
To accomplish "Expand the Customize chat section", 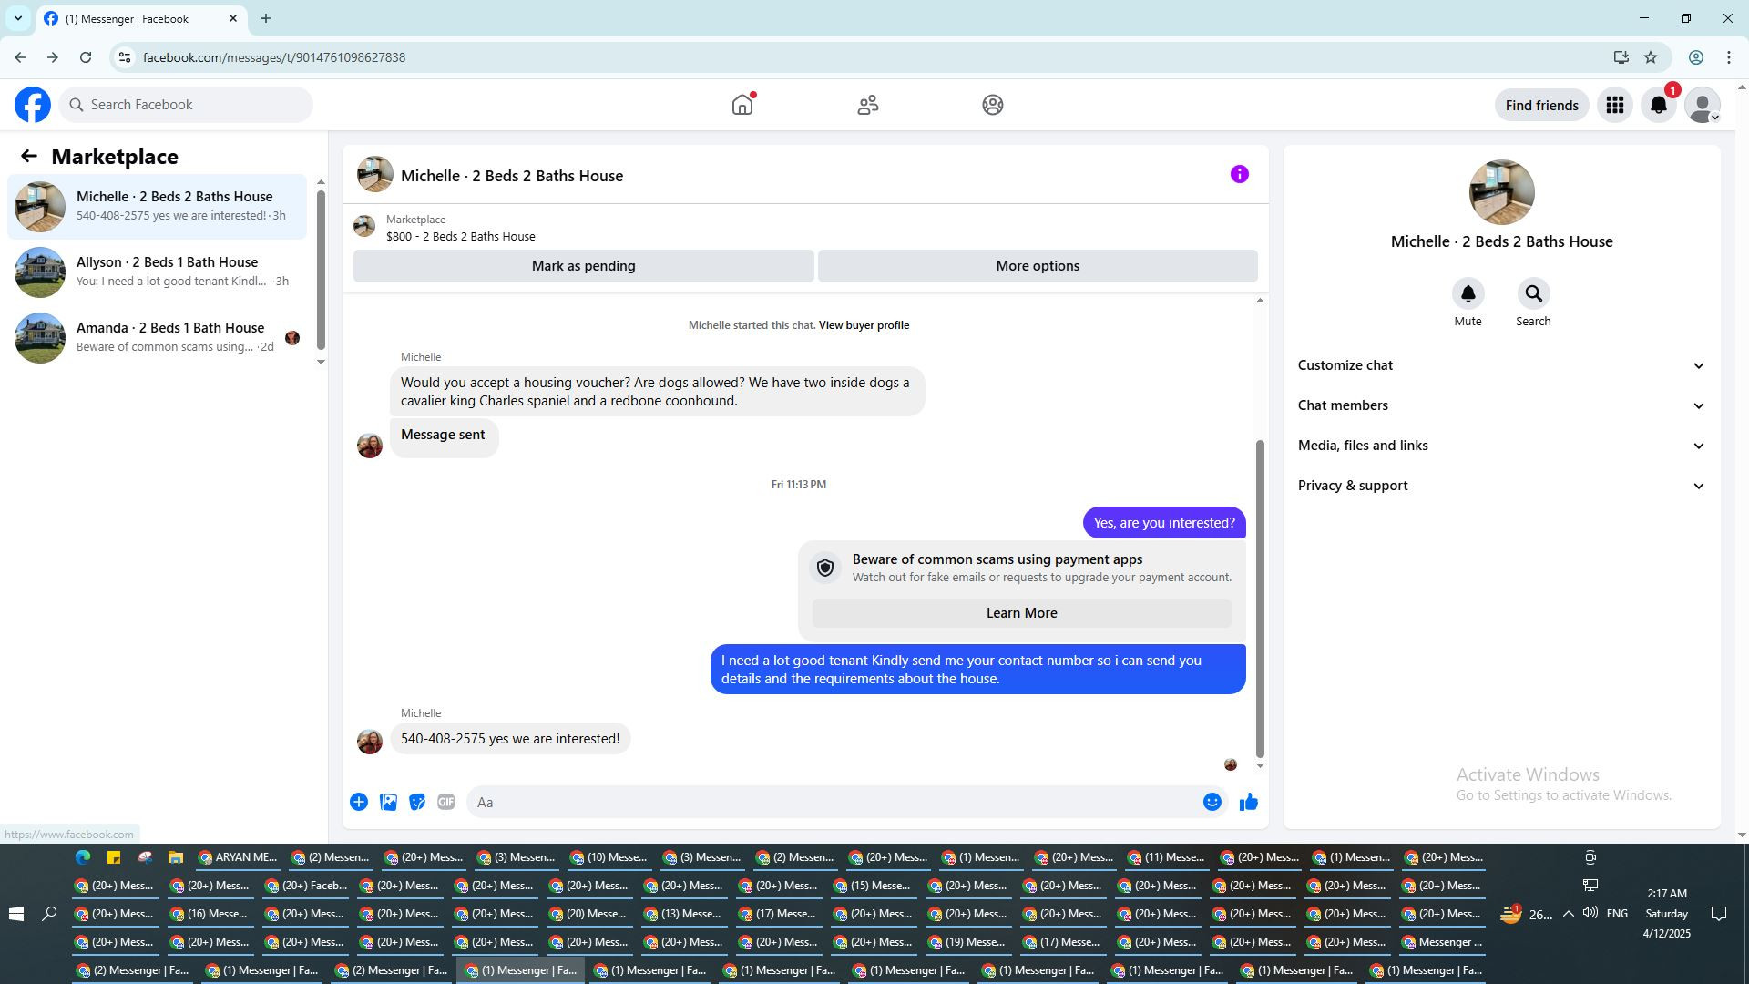I will [x=1501, y=365].
